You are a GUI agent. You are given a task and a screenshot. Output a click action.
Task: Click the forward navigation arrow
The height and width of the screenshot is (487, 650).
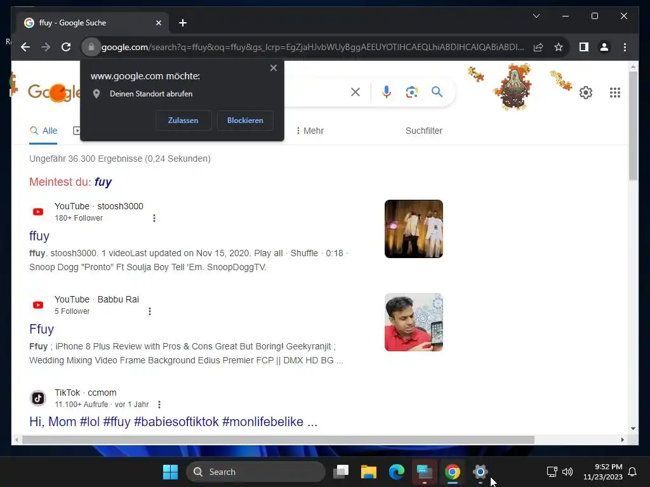46,47
